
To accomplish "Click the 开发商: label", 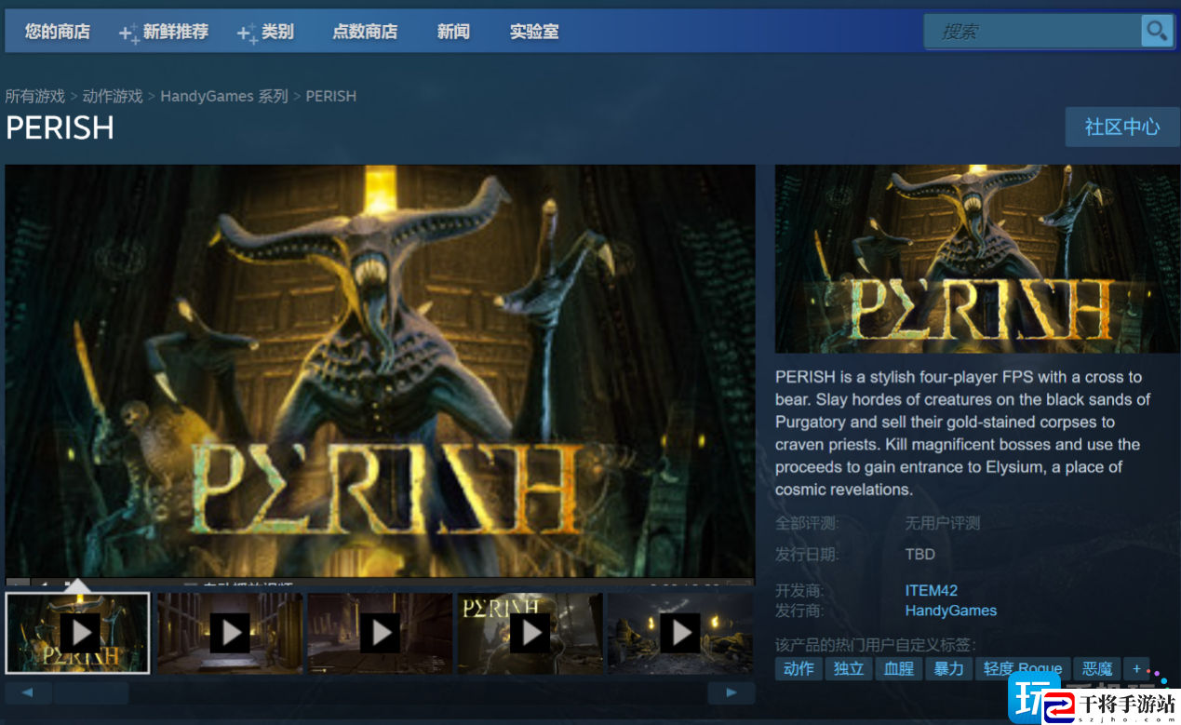I will [799, 590].
